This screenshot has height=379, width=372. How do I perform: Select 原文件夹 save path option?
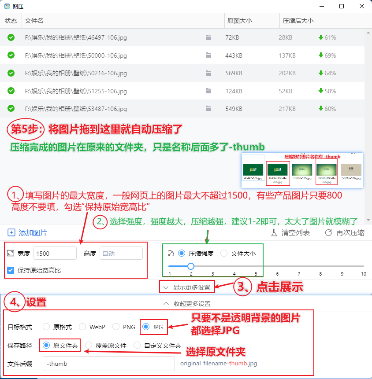(x=46, y=345)
